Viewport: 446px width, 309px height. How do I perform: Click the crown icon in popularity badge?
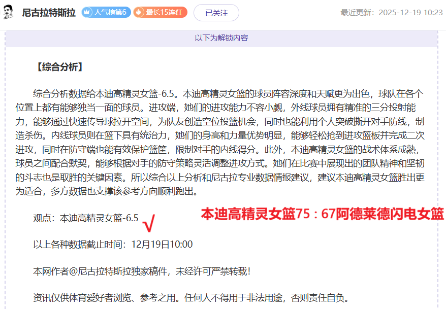[x=87, y=12]
